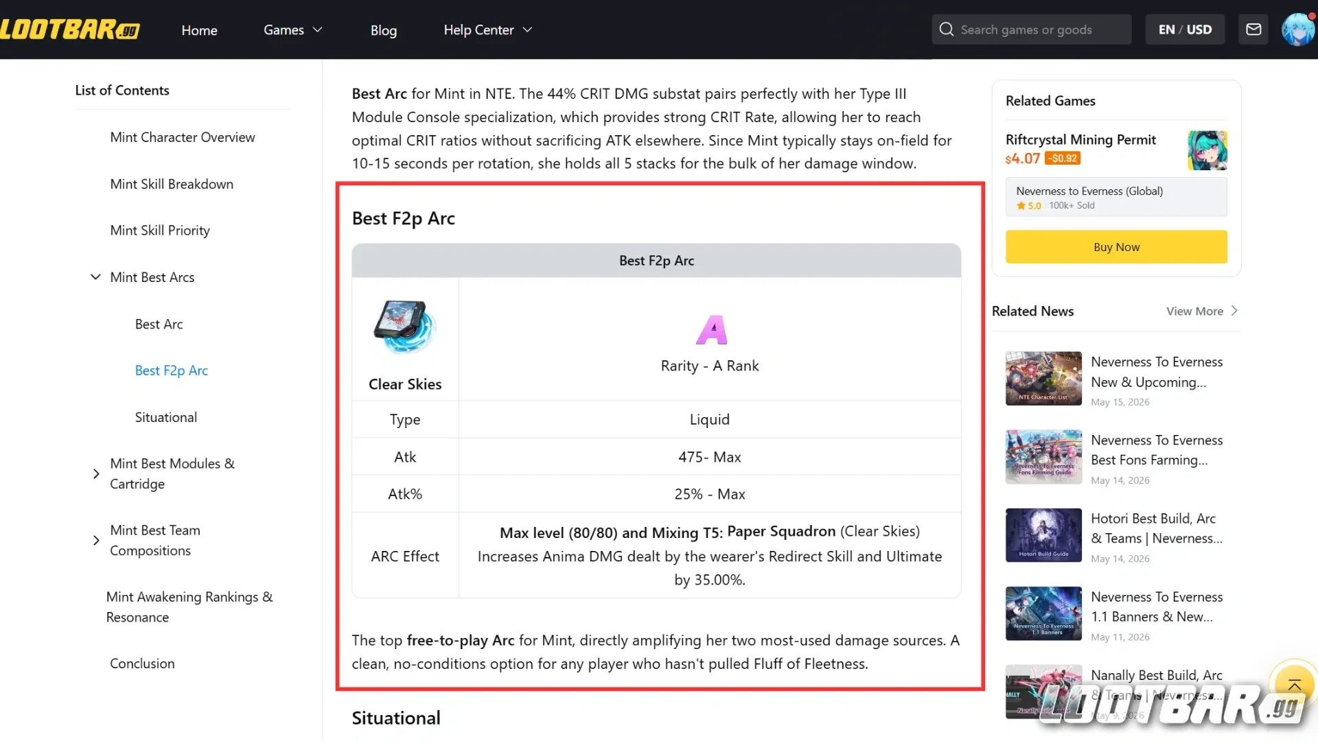Jump to Mint Character Overview section

(x=183, y=137)
